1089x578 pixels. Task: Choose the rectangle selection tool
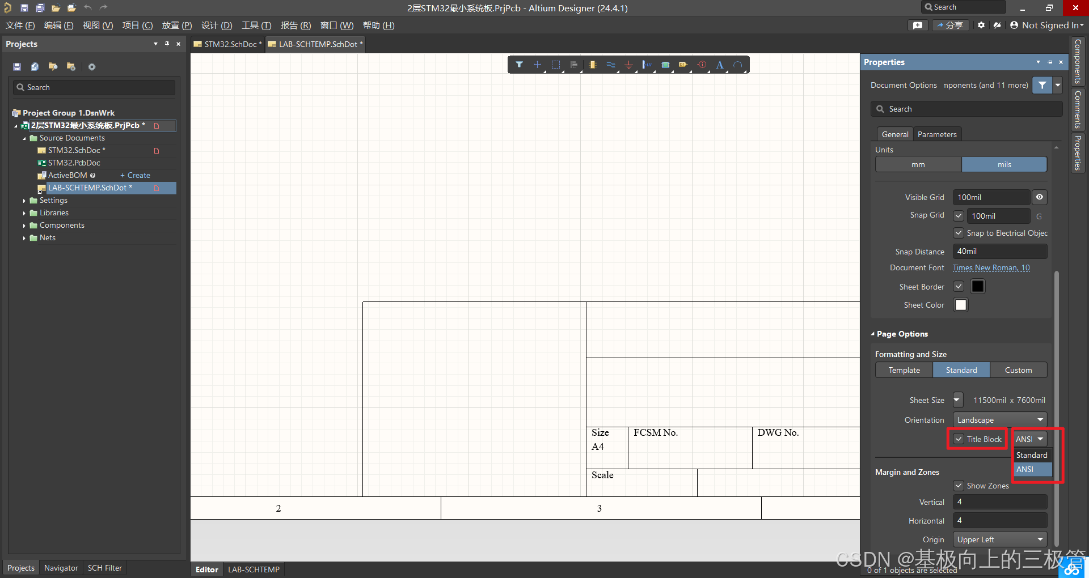[x=556, y=65]
